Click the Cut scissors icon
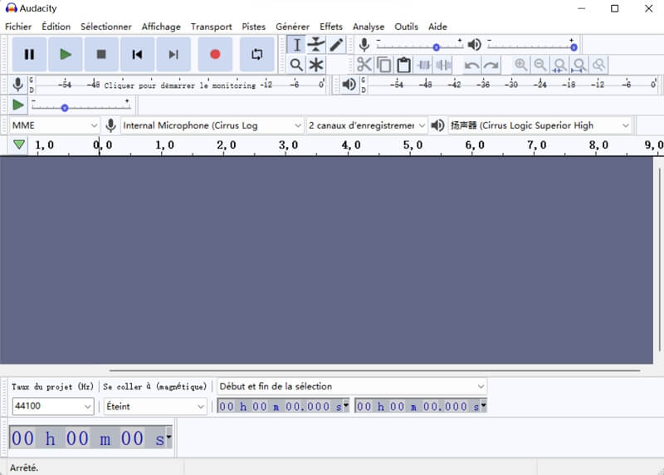The width and height of the screenshot is (664, 475). (x=364, y=65)
